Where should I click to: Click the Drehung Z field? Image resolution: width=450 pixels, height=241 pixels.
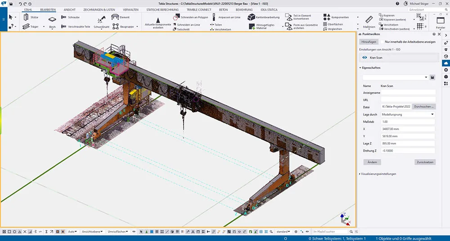pyautogui.click(x=408, y=150)
